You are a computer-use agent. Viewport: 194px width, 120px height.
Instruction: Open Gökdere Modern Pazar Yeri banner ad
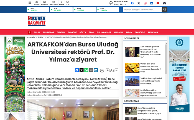[179, 74]
